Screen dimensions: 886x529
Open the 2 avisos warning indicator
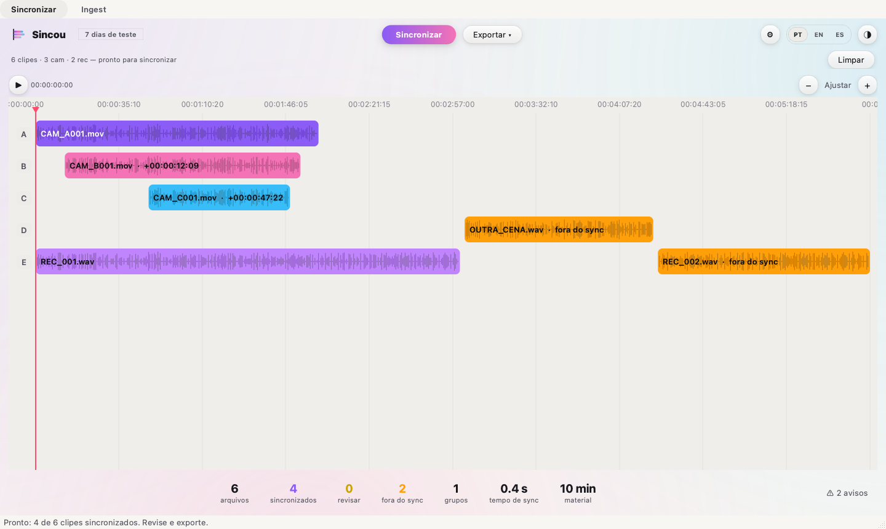847,493
